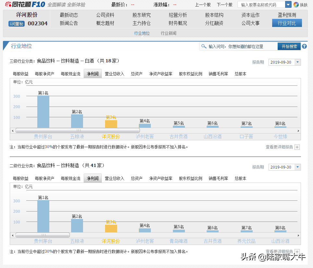Click scrollbar thumb of 饮料制造 chart

coord(43,235)
